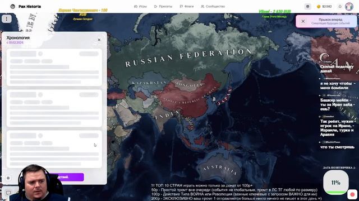Click the 11% progress circle
Screen dimensions: 359x201
click(x=335, y=183)
